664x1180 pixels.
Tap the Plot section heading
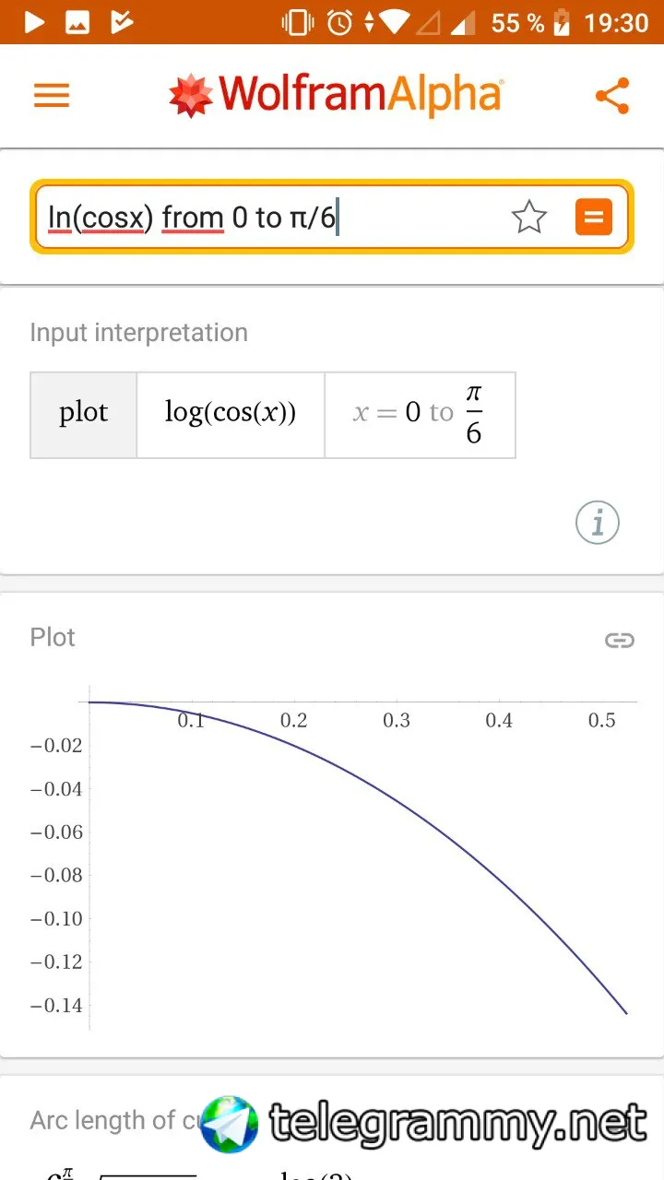tap(53, 637)
